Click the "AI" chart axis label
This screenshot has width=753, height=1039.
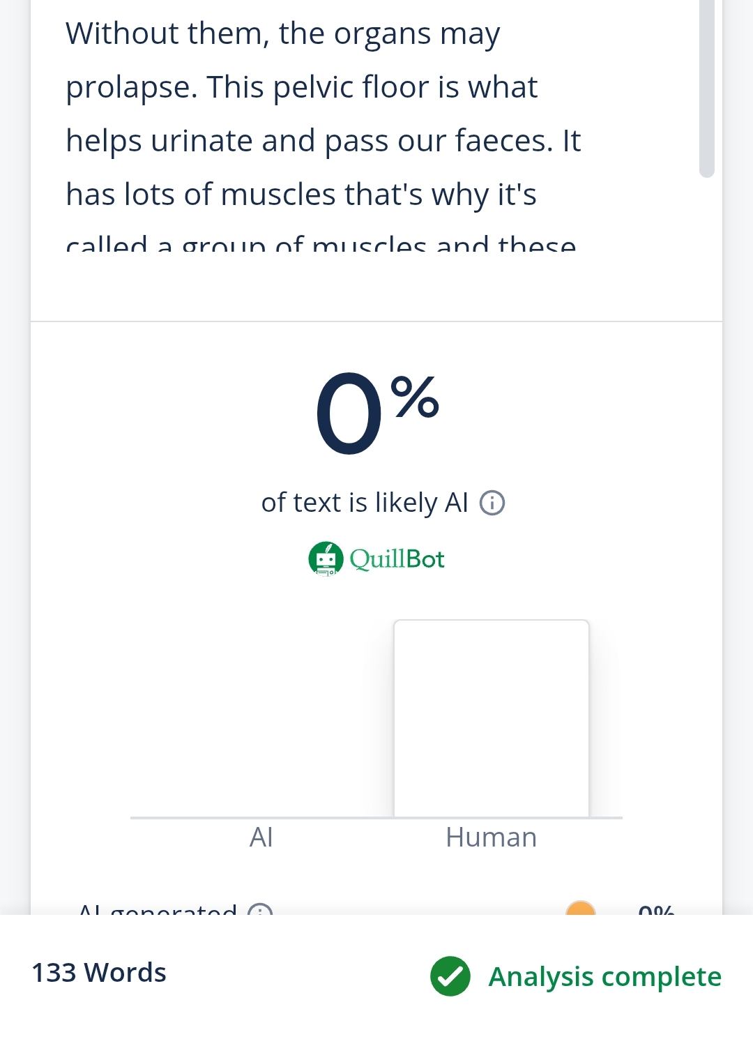(x=261, y=837)
